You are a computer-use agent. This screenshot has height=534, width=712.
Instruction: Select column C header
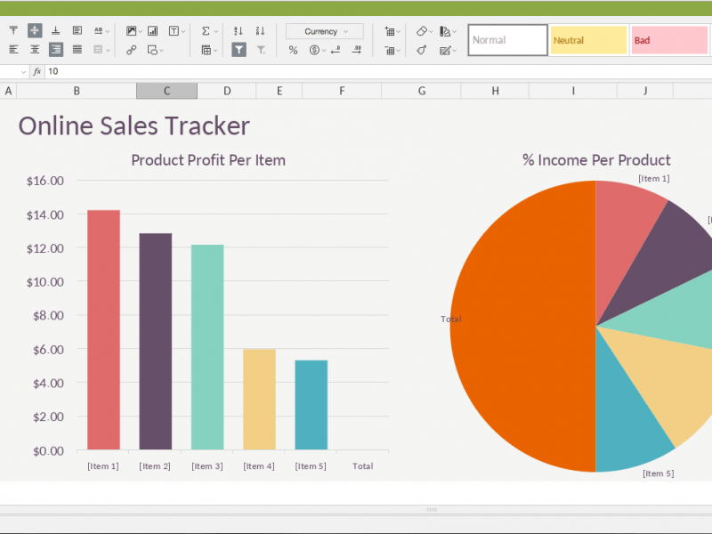tap(166, 91)
